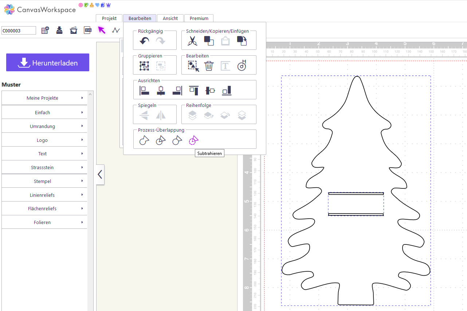Click the Subtrahieren overlap icon
467x311 pixels.
click(193, 140)
